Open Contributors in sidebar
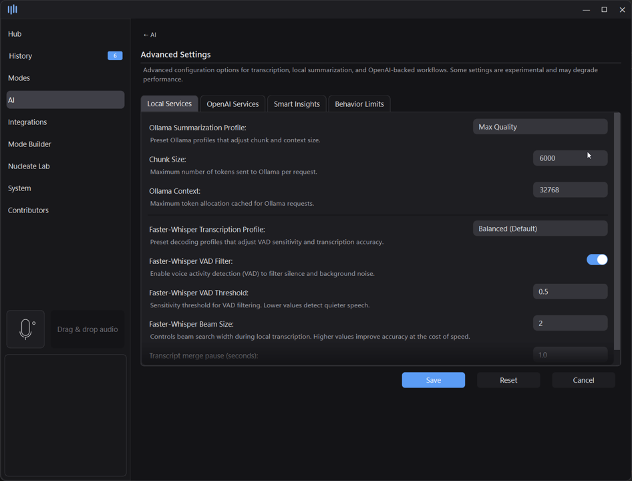 coord(65,210)
